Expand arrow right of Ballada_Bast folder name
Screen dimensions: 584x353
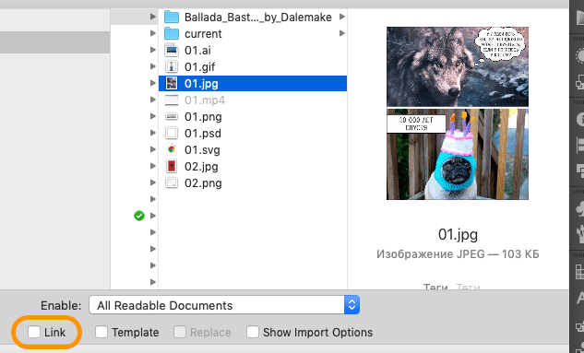click(x=341, y=17)
